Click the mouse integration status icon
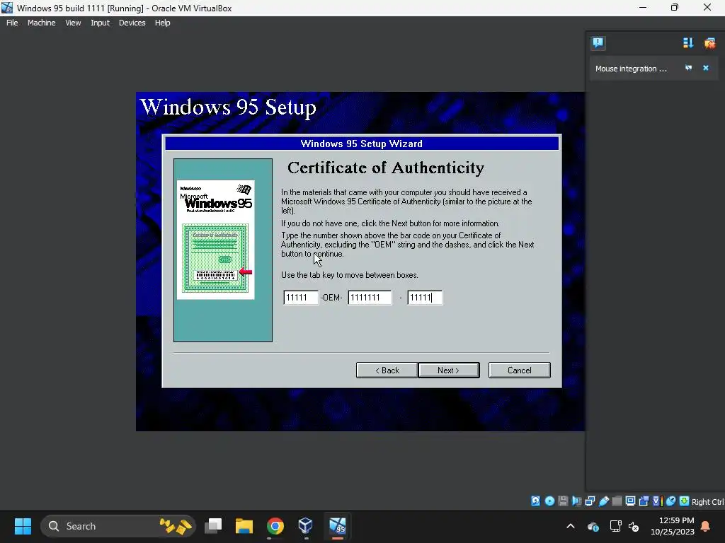Image resolution: width=725 pixels, height=543 pixels. 670,501
